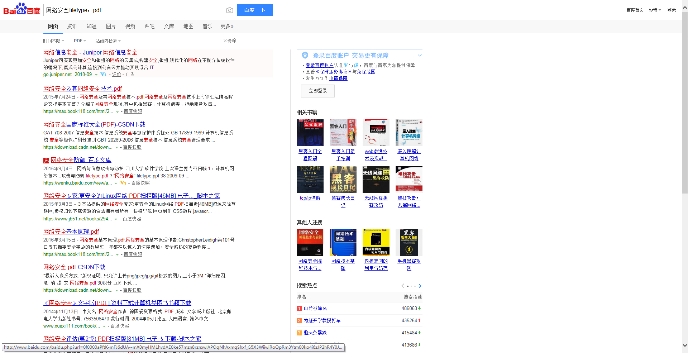This screenshot has height=353, width=688.
Task: Open the 地图 tab
Action: (x=188, y=26)
